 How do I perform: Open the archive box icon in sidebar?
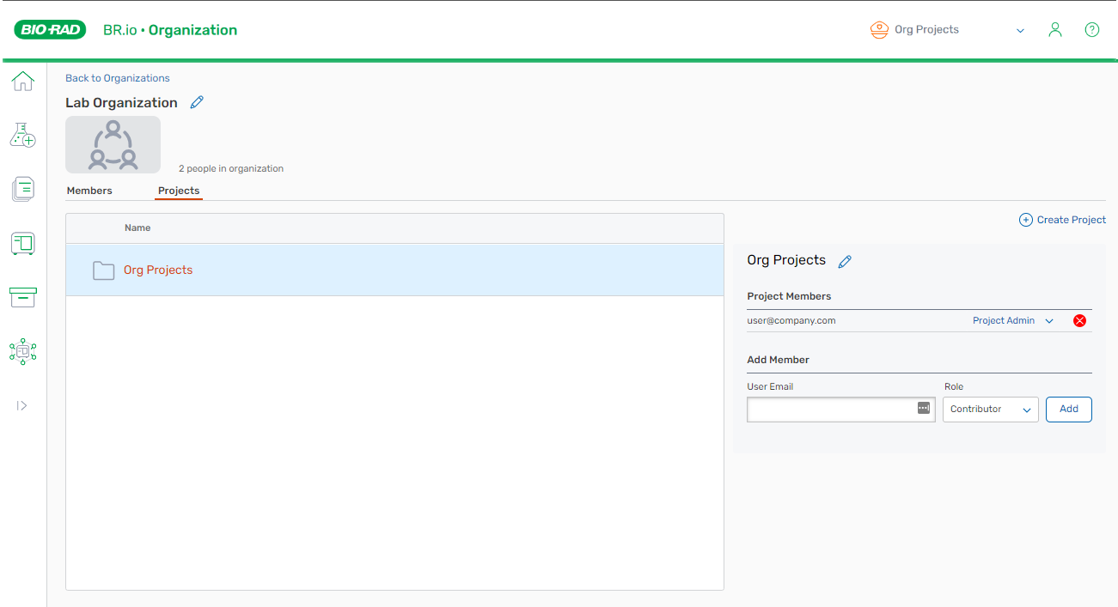[22, 297]
